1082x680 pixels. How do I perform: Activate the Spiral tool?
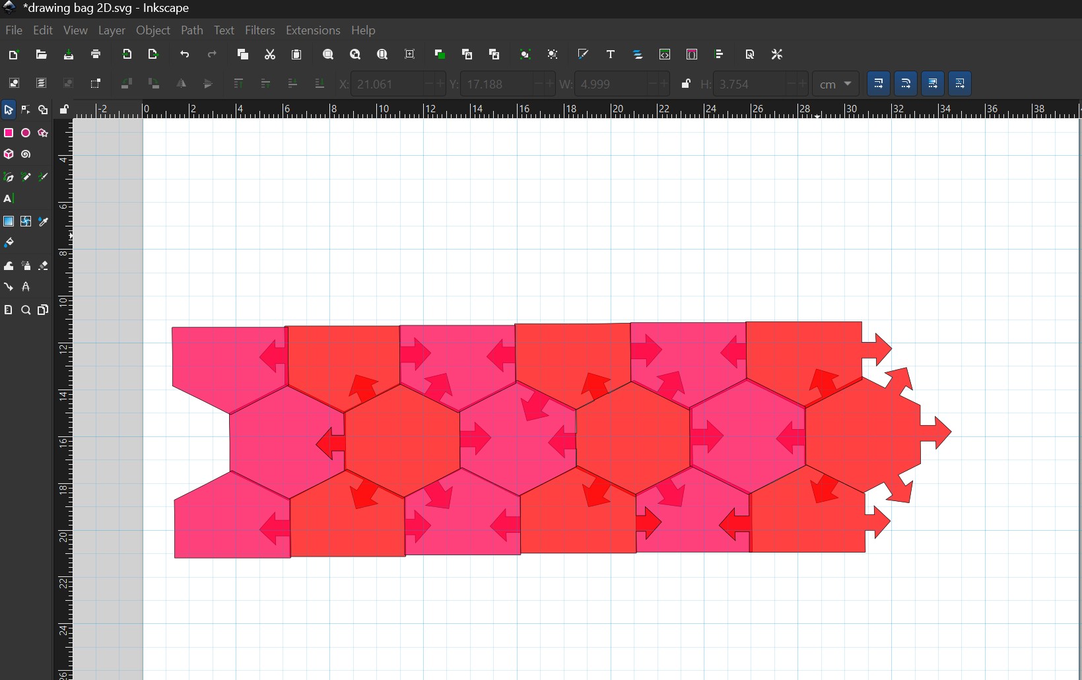tap(26, 154)
